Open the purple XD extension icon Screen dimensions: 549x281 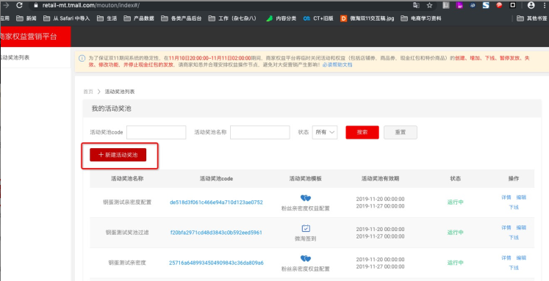459,5
